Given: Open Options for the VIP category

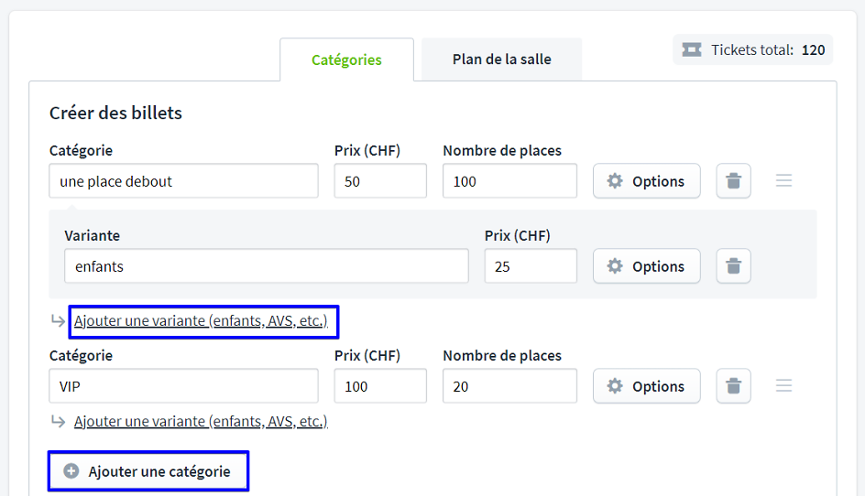Looking at the screenshot, I should point(646,386).
